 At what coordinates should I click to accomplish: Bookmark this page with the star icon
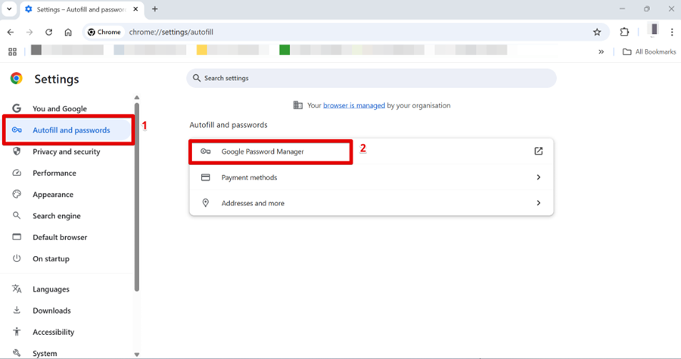point(597,33)
